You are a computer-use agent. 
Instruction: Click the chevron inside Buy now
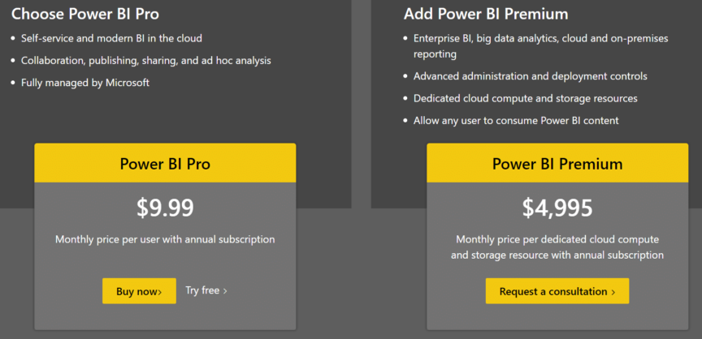coord(160,293)
